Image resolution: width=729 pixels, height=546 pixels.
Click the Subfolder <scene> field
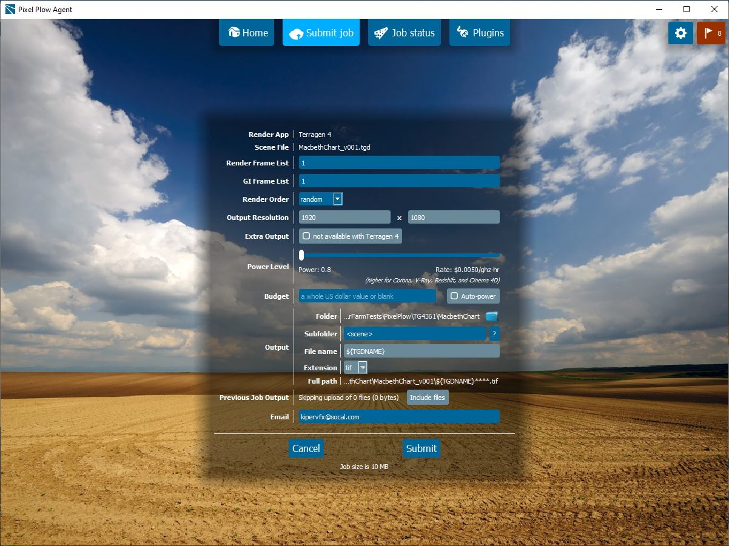(x=415, y=334)
